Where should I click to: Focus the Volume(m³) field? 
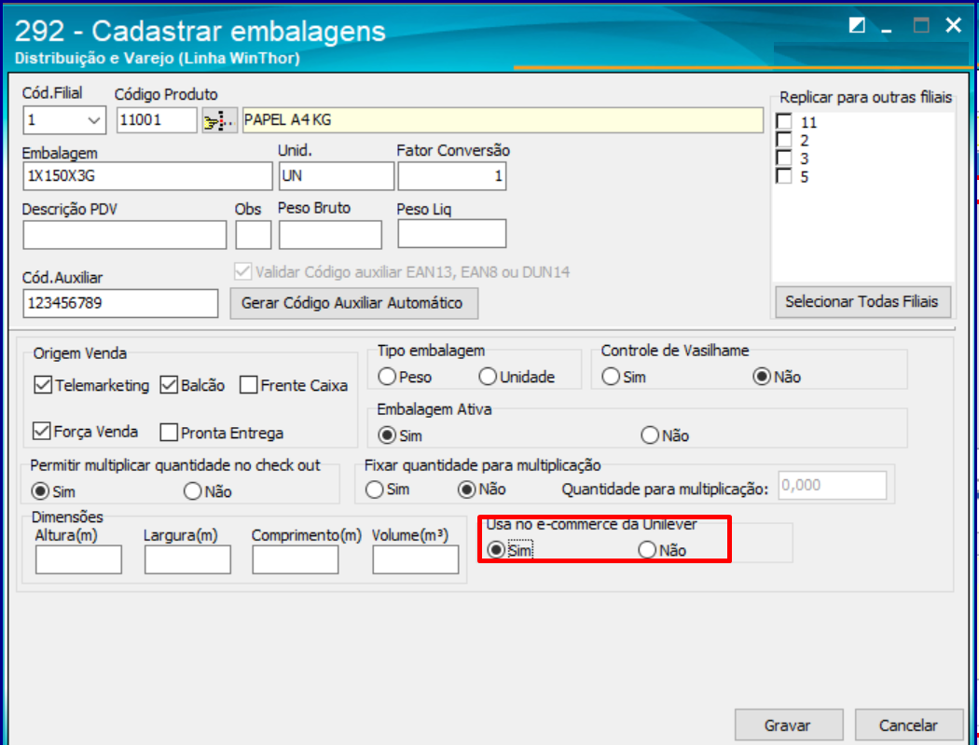[x=416, y=559]
